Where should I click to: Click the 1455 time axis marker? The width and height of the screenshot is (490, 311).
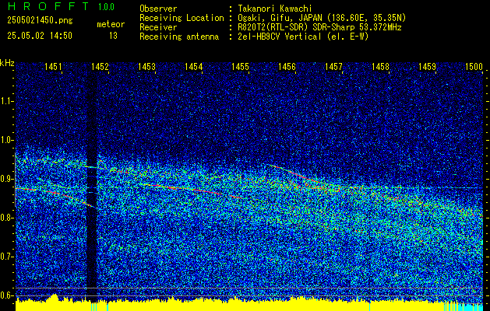pyautogui.click(x=240, y=66)
